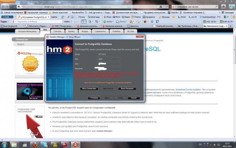Click the Server address field

pyautogui.click(x=109, y=54)
